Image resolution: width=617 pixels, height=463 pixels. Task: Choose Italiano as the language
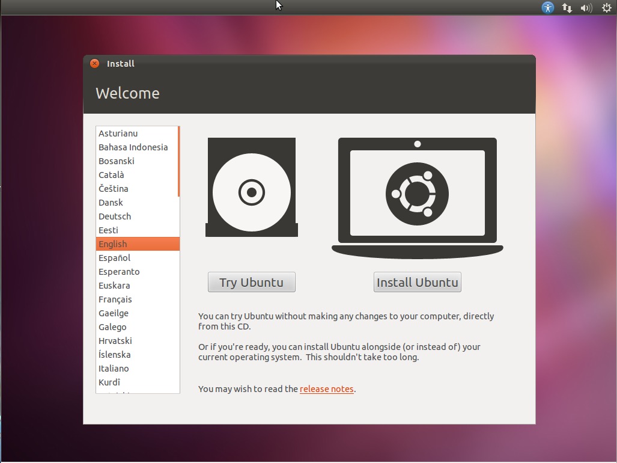coord(137,369)
